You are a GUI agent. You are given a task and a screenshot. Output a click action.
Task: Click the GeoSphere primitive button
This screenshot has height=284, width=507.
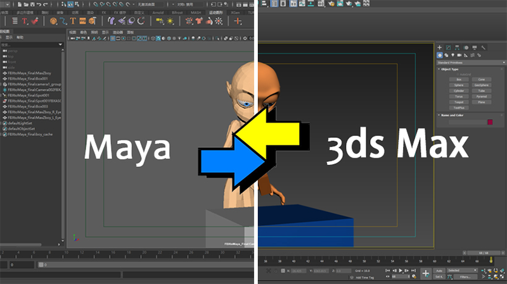point(481,85)
